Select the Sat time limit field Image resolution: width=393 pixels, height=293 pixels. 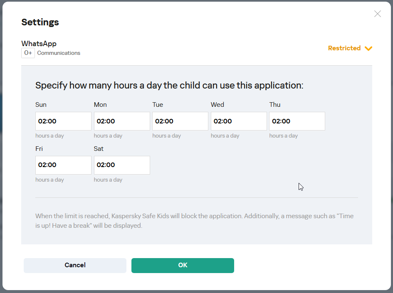point(122,165)
